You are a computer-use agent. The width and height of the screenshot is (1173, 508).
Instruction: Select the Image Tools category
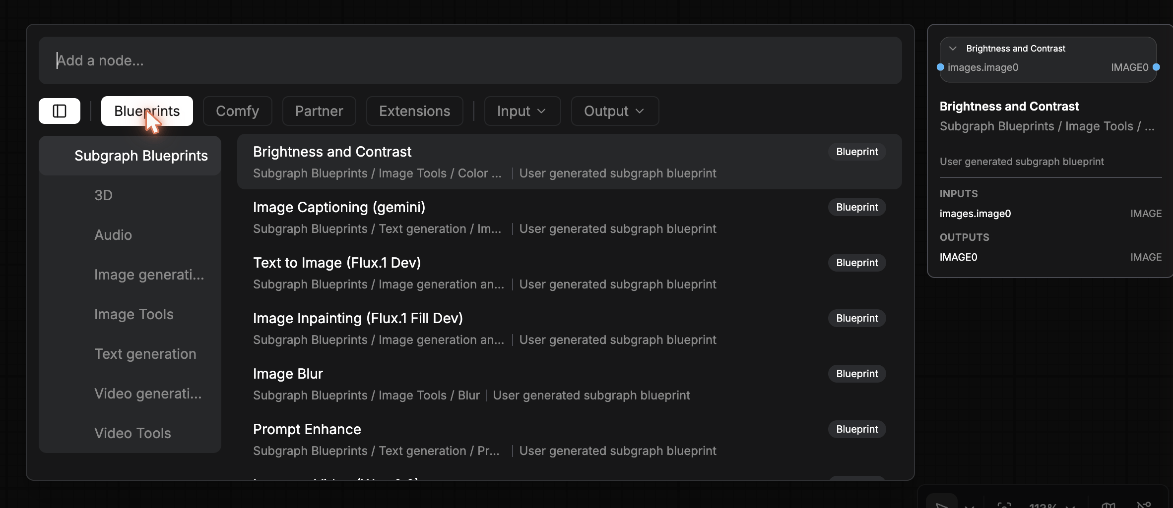coord(130,314)
